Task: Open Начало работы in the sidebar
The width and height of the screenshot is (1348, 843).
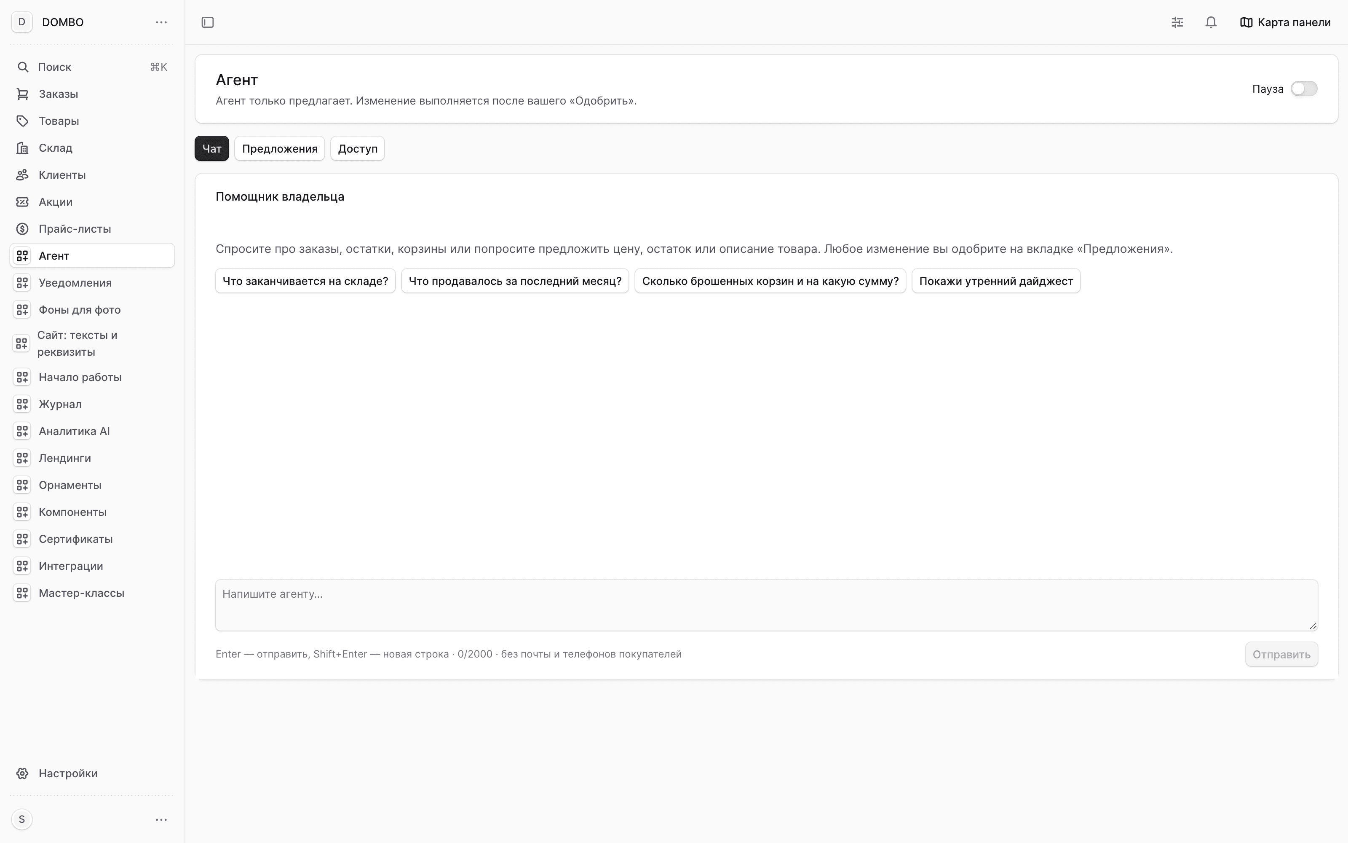Action: [x=93, y=378]
